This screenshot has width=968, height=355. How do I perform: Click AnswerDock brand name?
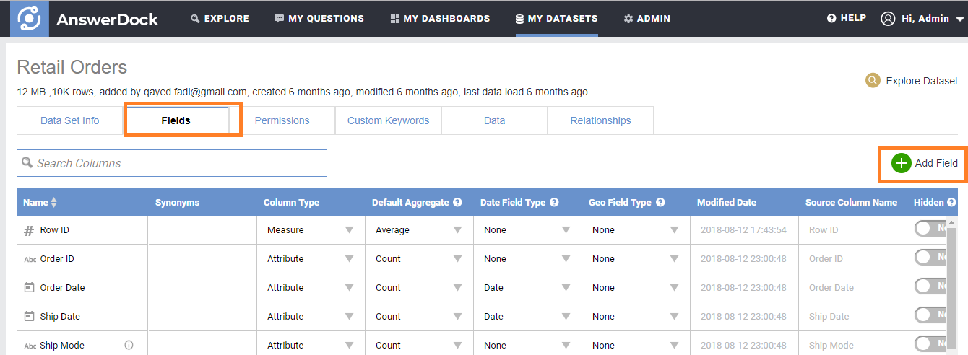click(107, 19)
